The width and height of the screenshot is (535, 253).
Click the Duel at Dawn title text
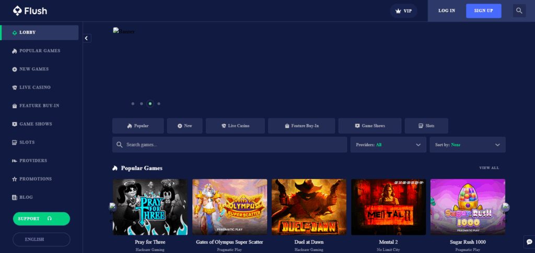309,242
